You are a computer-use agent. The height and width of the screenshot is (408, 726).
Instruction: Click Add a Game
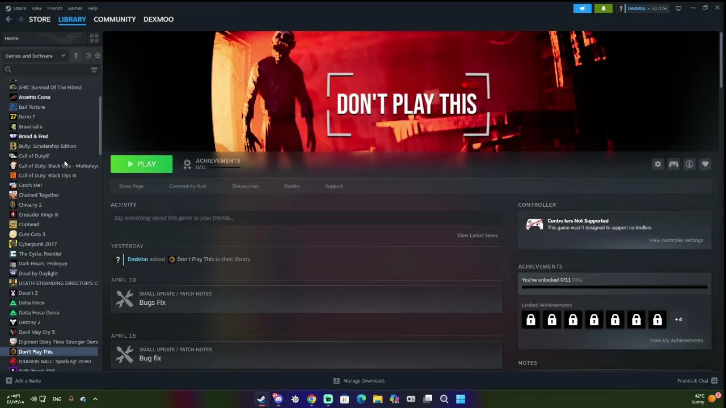tap(23, 381)
